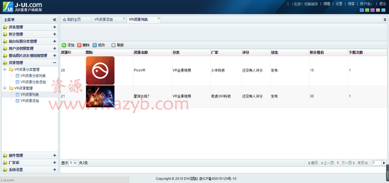Open VR资源分类添加 in the tree
This screenshot has height=183, width=389.
point(33,82)
